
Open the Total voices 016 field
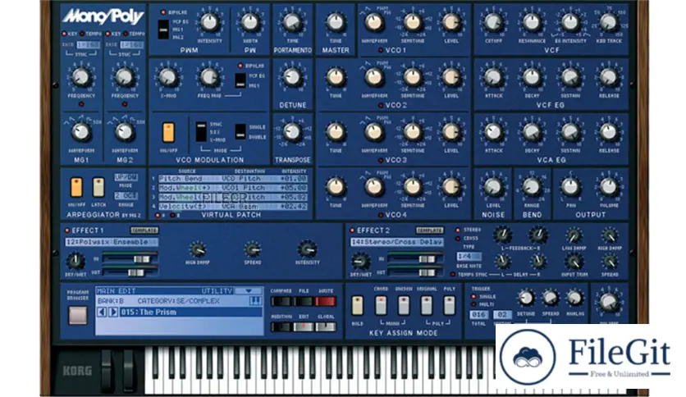[x=478, y=315]
